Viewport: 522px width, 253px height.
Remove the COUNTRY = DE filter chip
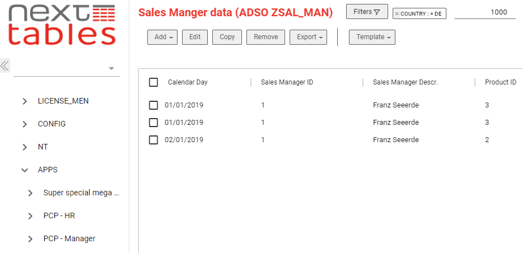coord(397,13)
